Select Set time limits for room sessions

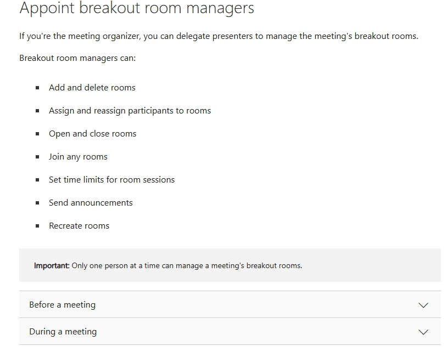pos(112,180)
